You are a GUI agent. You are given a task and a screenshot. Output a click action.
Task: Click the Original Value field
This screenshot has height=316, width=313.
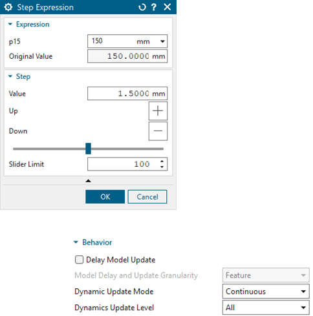(127, 56)
